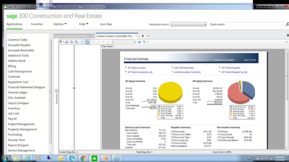Select Job Cost in the sidebar
The width and height of the screenshot is (289, 162).
click(x=13, y=113)
